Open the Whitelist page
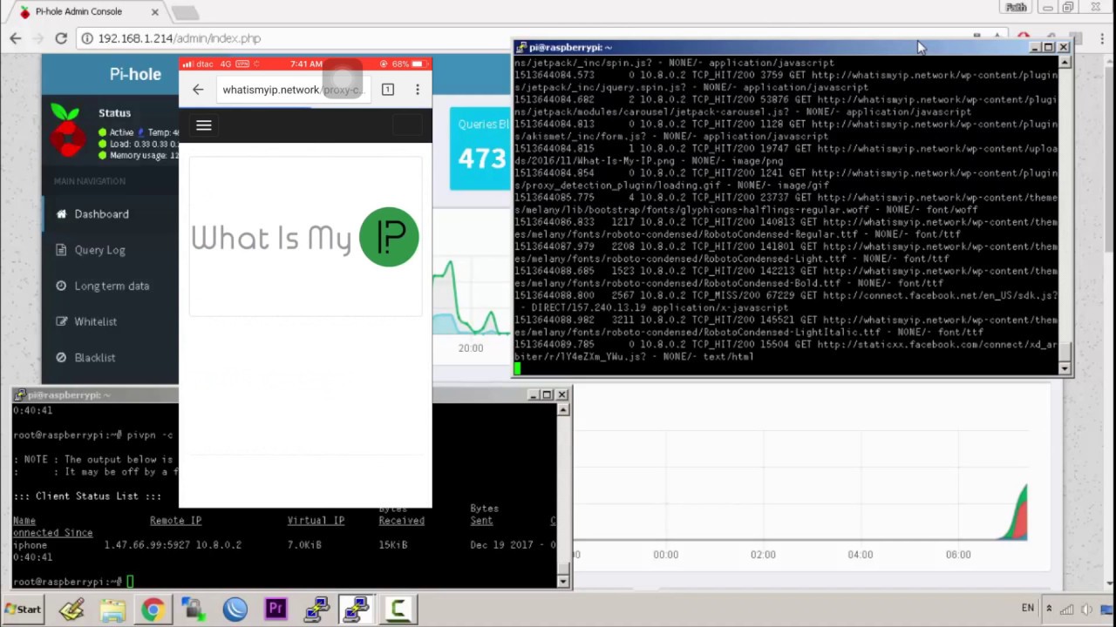1116x627 pixels. pos(110,321)
